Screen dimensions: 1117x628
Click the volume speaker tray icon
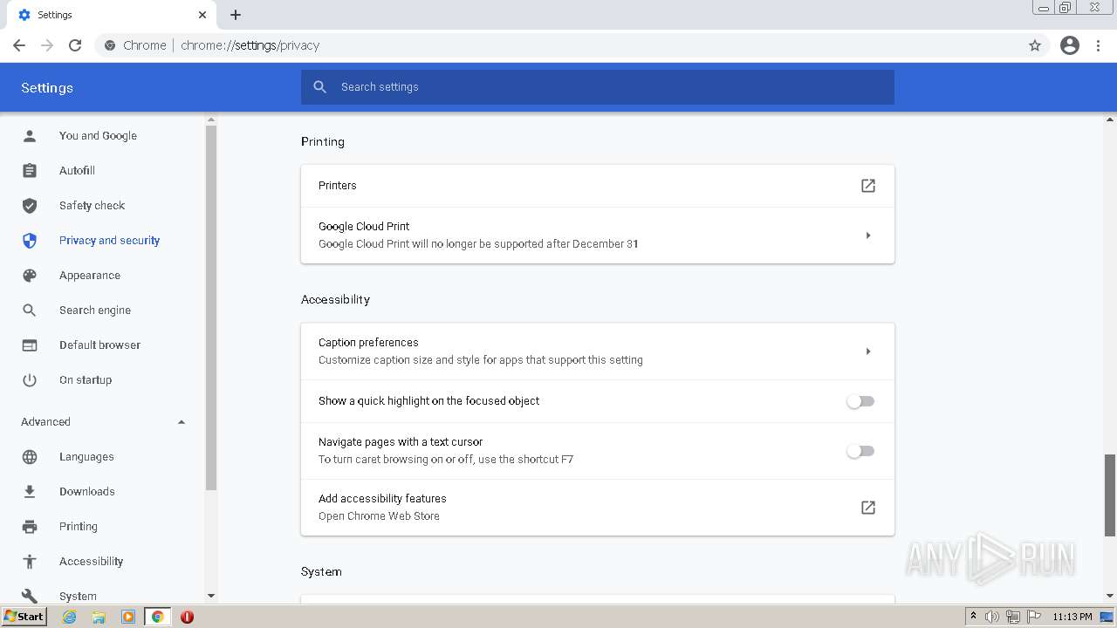point(992,617)
